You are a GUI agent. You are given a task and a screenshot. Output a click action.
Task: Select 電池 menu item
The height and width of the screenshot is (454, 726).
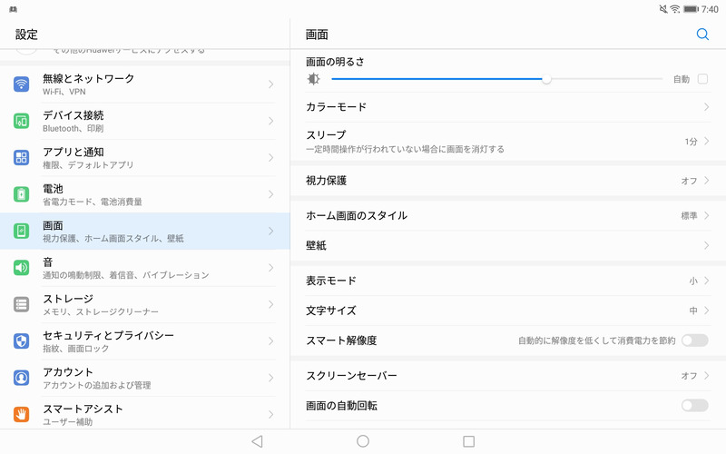tap(145, 194)
